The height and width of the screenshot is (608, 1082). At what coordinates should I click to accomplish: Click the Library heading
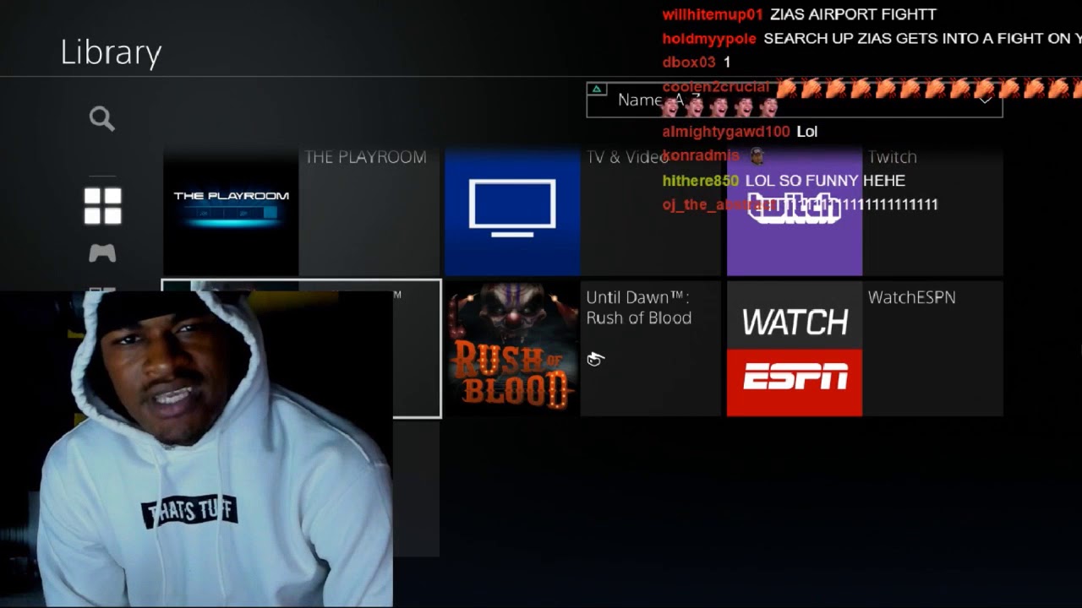coord(111,52)
